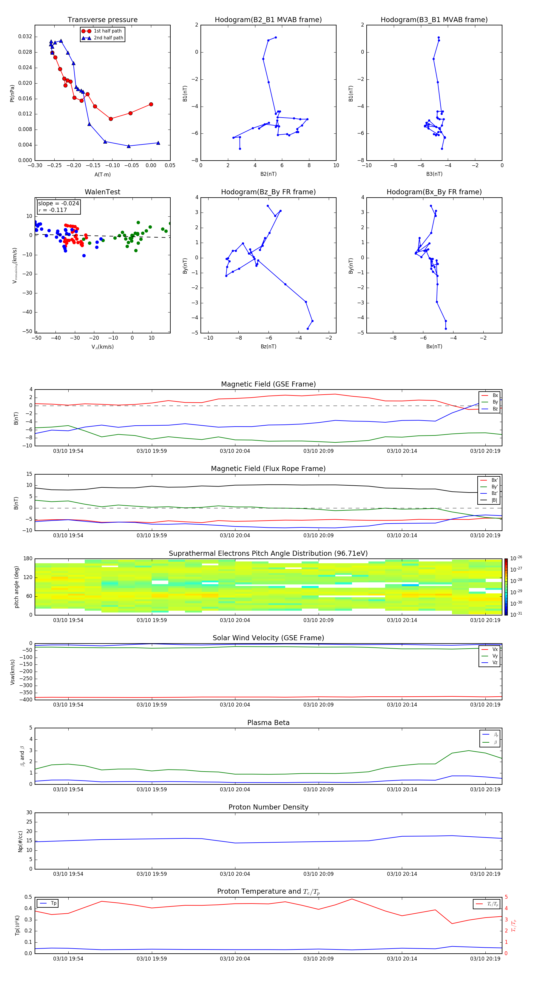The width and height of the screenshot is (537, 985).
Task: Select the By entry in the GSE legend
Action: (x=490, y=402)
